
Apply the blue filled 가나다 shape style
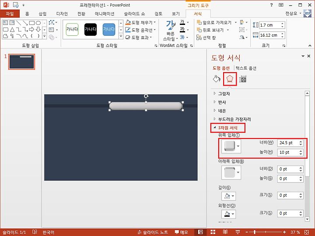(109, 30)
